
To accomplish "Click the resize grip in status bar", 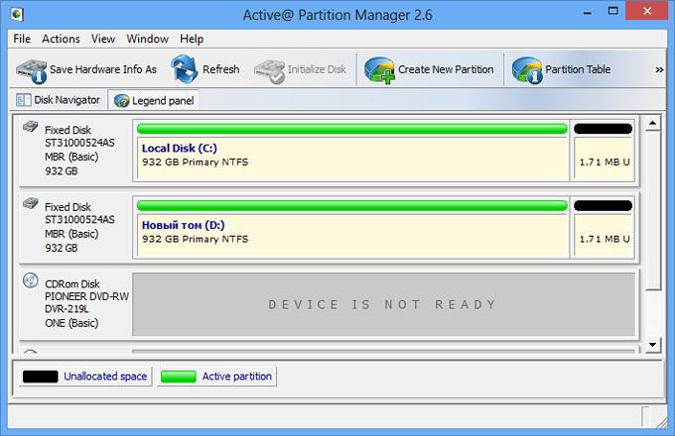I will [661, 422].
